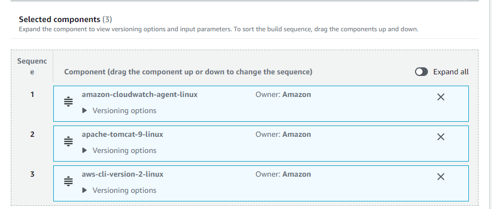Expand Versioning options for aws-cli-version-2-linux
This screenshot has height=209, width=492.
click(x=120, y=191)
